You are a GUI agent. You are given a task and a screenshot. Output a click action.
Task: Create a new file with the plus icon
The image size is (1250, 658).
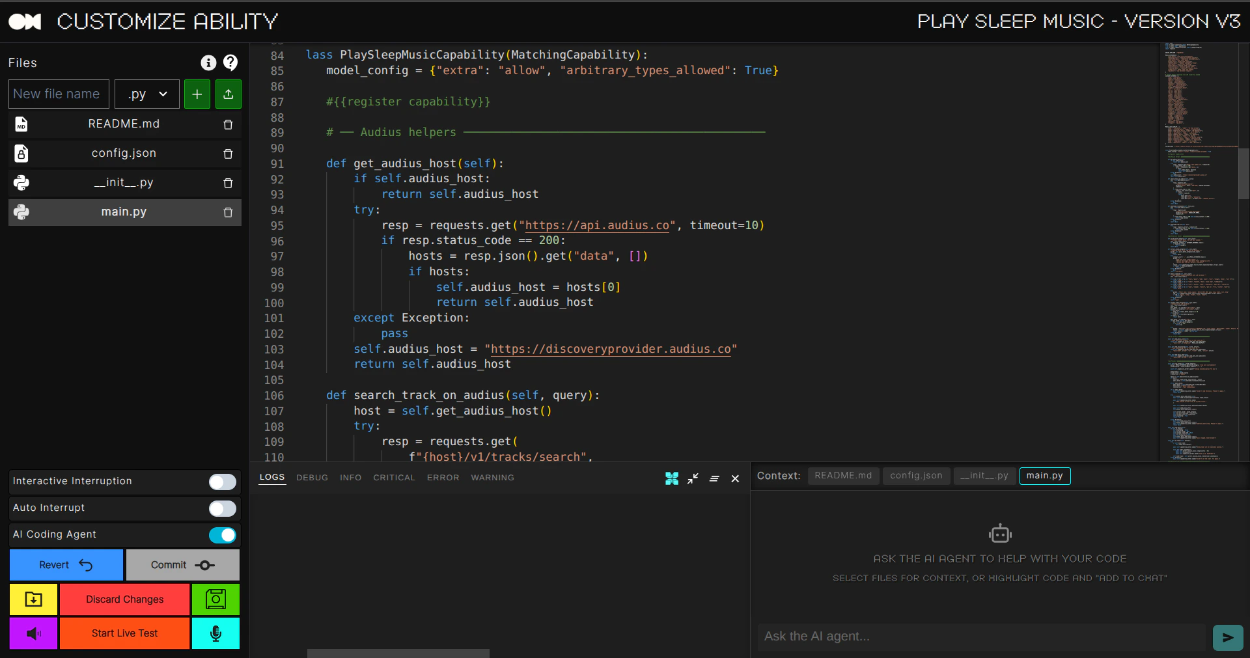click(197, 94)
